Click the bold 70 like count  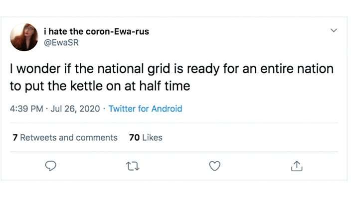pyautogui.click(x=134, y=138)
